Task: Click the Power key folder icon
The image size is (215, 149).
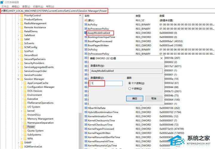Action: 25,127
